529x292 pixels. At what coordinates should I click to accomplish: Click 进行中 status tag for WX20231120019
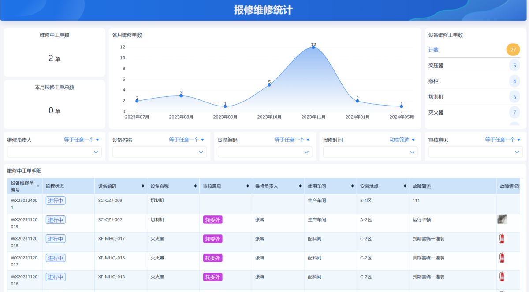[56, 220]
